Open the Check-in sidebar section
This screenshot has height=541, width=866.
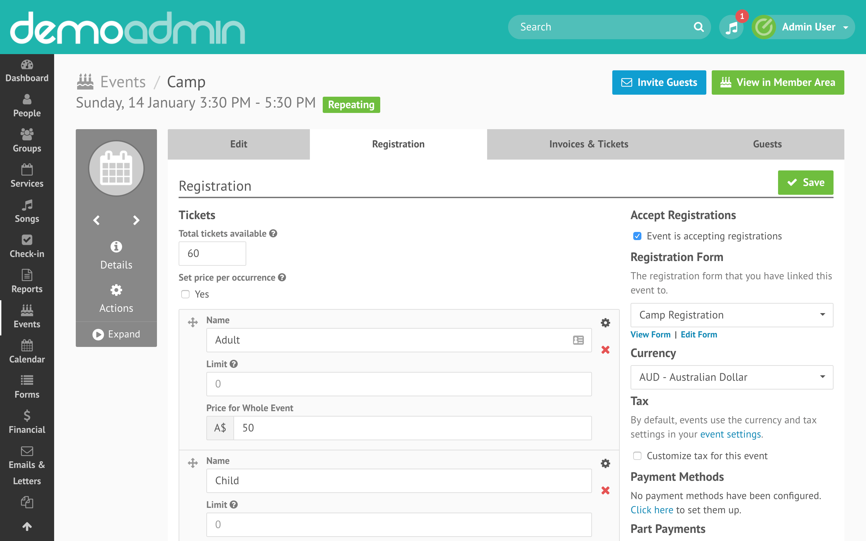pos(27,246)
